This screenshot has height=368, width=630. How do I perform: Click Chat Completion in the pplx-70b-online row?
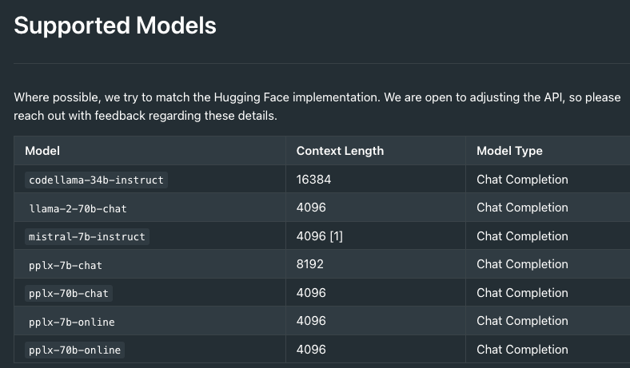(x=522, y=350)
